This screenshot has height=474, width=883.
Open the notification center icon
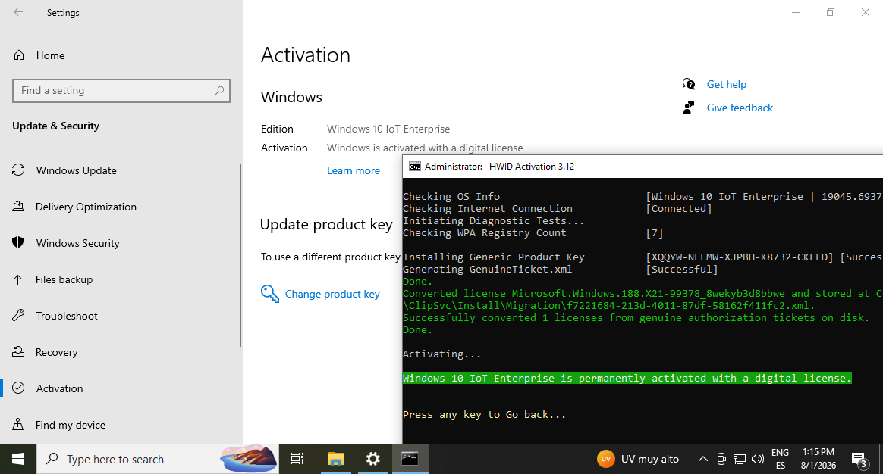(x=859, y=460)
